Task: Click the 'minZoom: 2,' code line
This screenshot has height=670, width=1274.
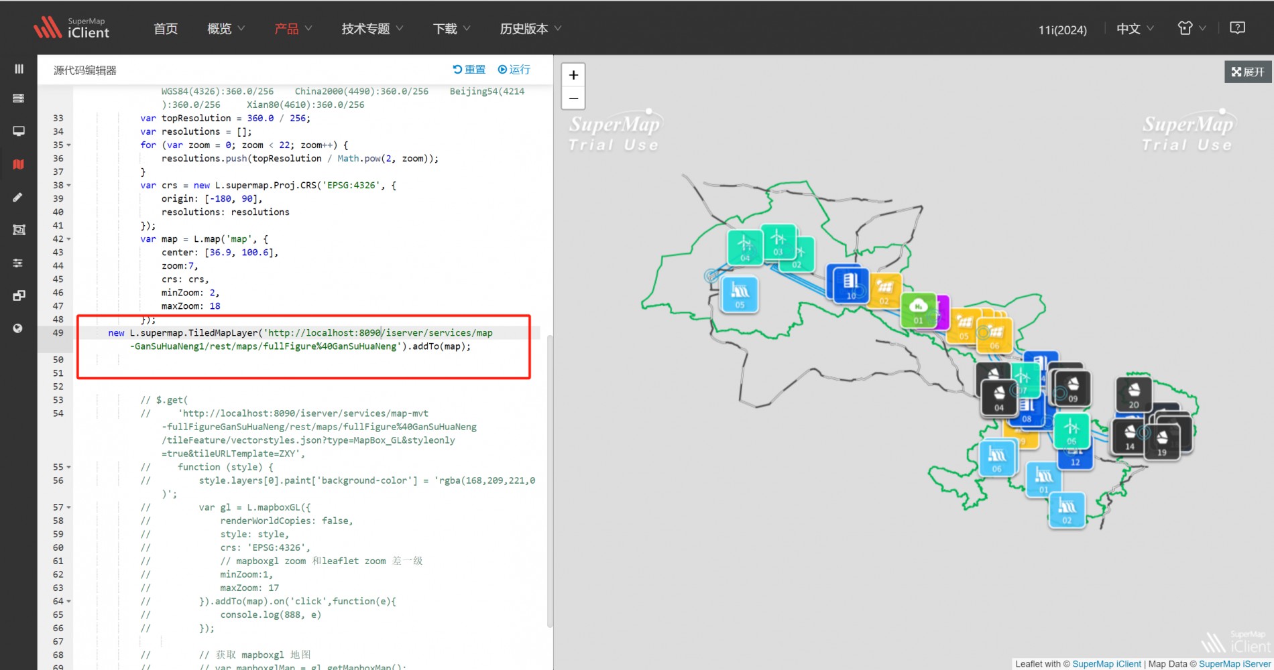Action: click(190, 293)
